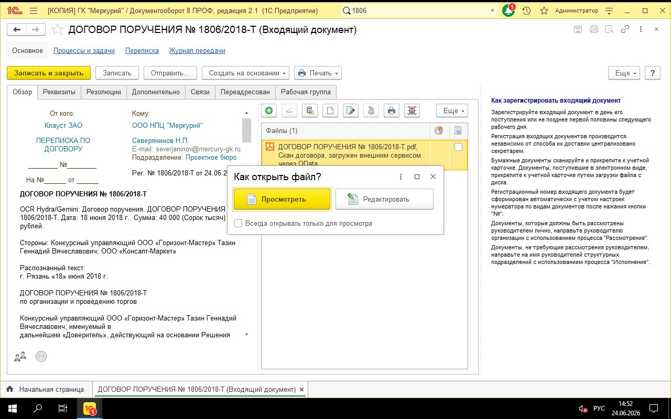This screenshot has height=419, width=671.
Task: Open the service panel settings dropdown next to Администратор
Action: pyautogui.click(x=610, y=10)
